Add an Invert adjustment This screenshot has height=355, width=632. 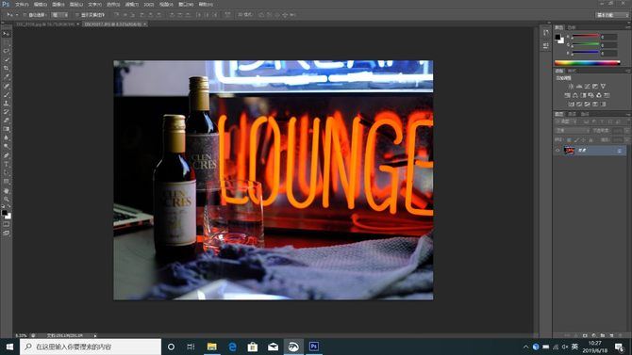click(x=571, y=105)
